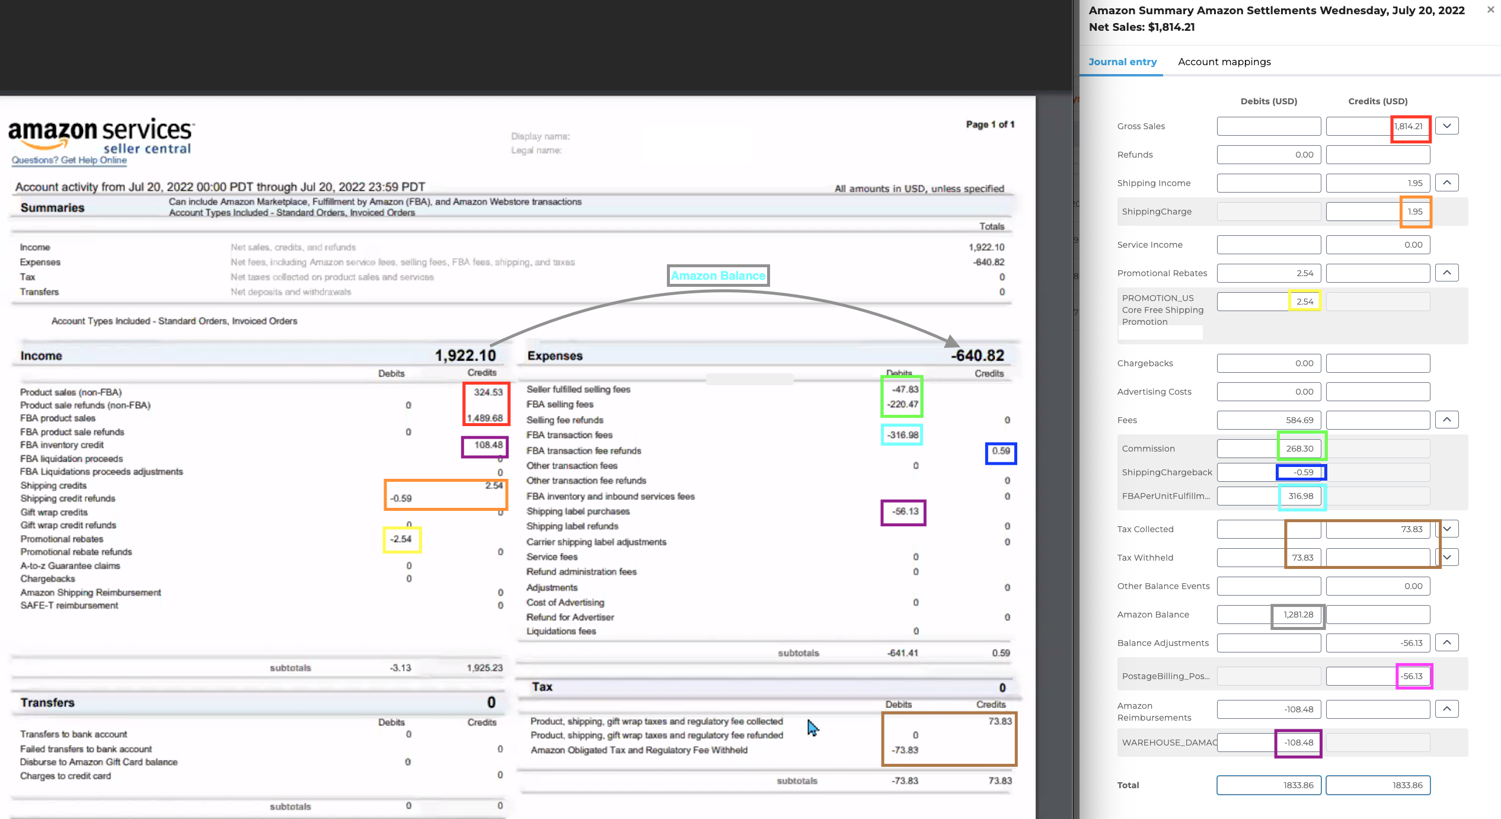
Task: Click the Chargebacks debits field
Action: 1269,363
